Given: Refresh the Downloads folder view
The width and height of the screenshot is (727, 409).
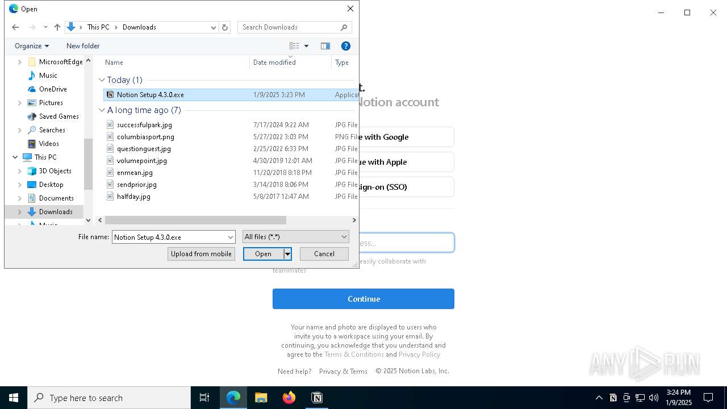Looking at the screenshot, I should (225, 27).
